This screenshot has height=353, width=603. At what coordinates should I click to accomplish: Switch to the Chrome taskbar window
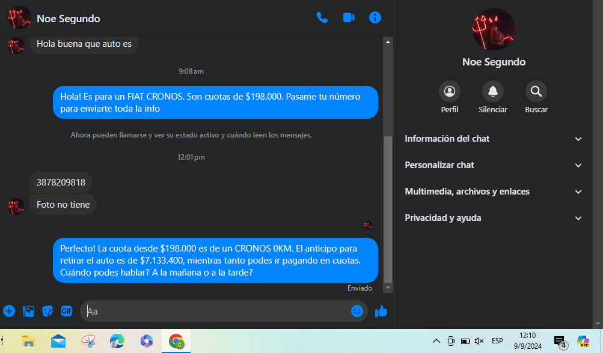click(x=176, y=341)
